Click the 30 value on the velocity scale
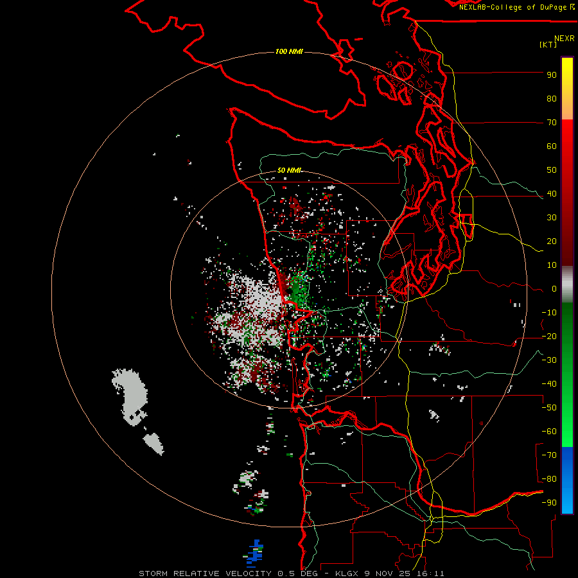578x578 pixels. pos(552,218)
